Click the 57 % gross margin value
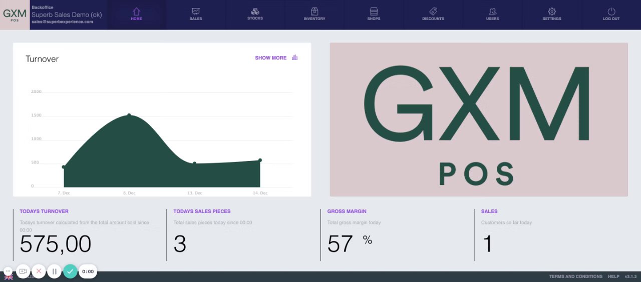Image resolution: width=641 pixels, height=282 pixels. [350, 243]
